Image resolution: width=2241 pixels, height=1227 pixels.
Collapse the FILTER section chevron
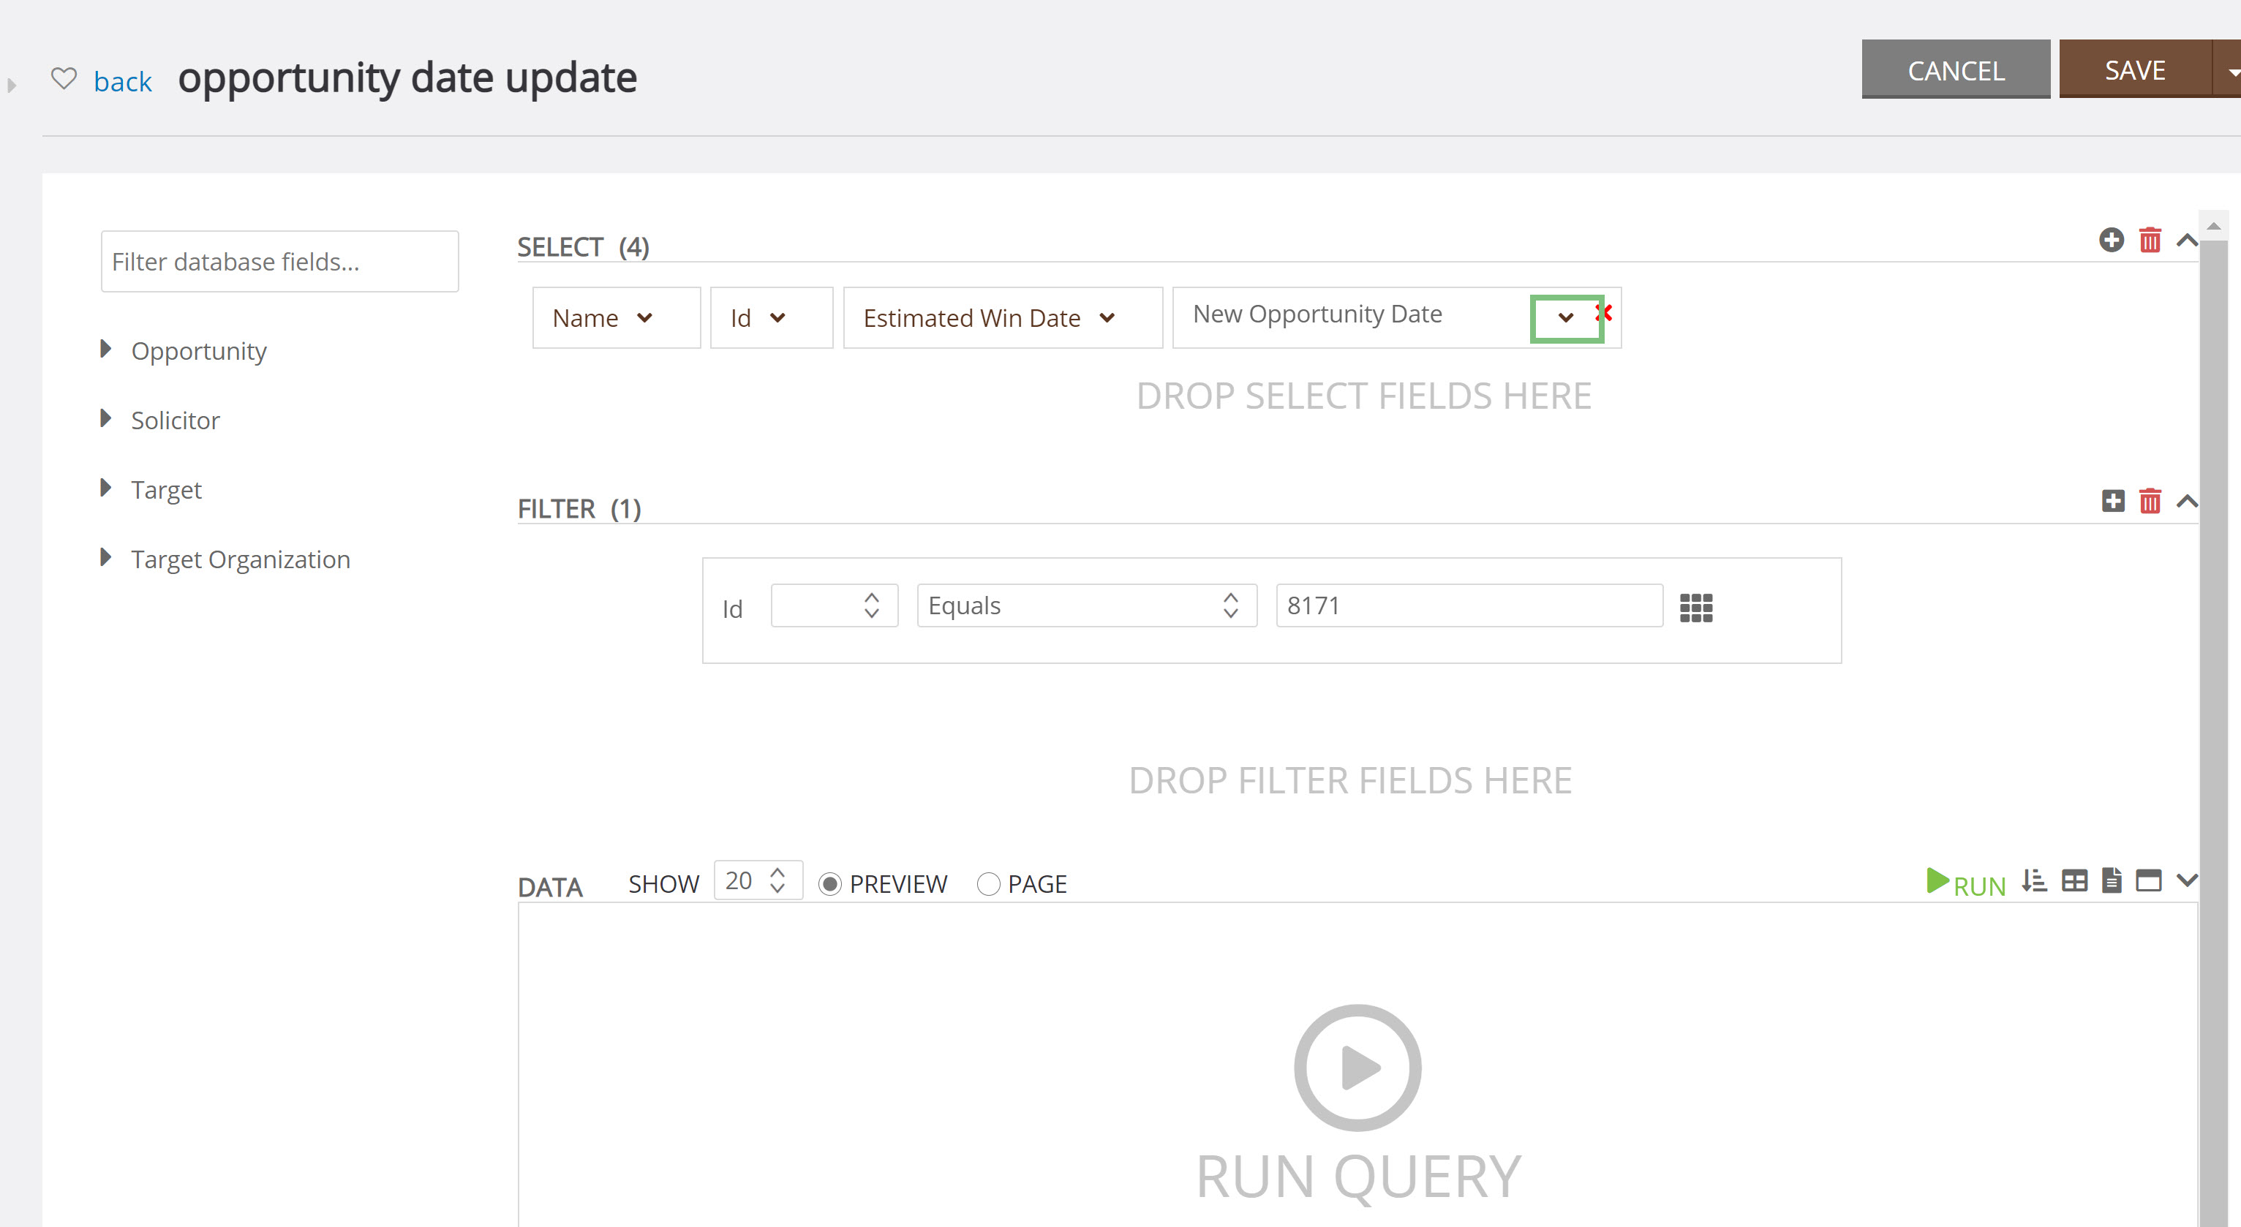[2187, 502]
